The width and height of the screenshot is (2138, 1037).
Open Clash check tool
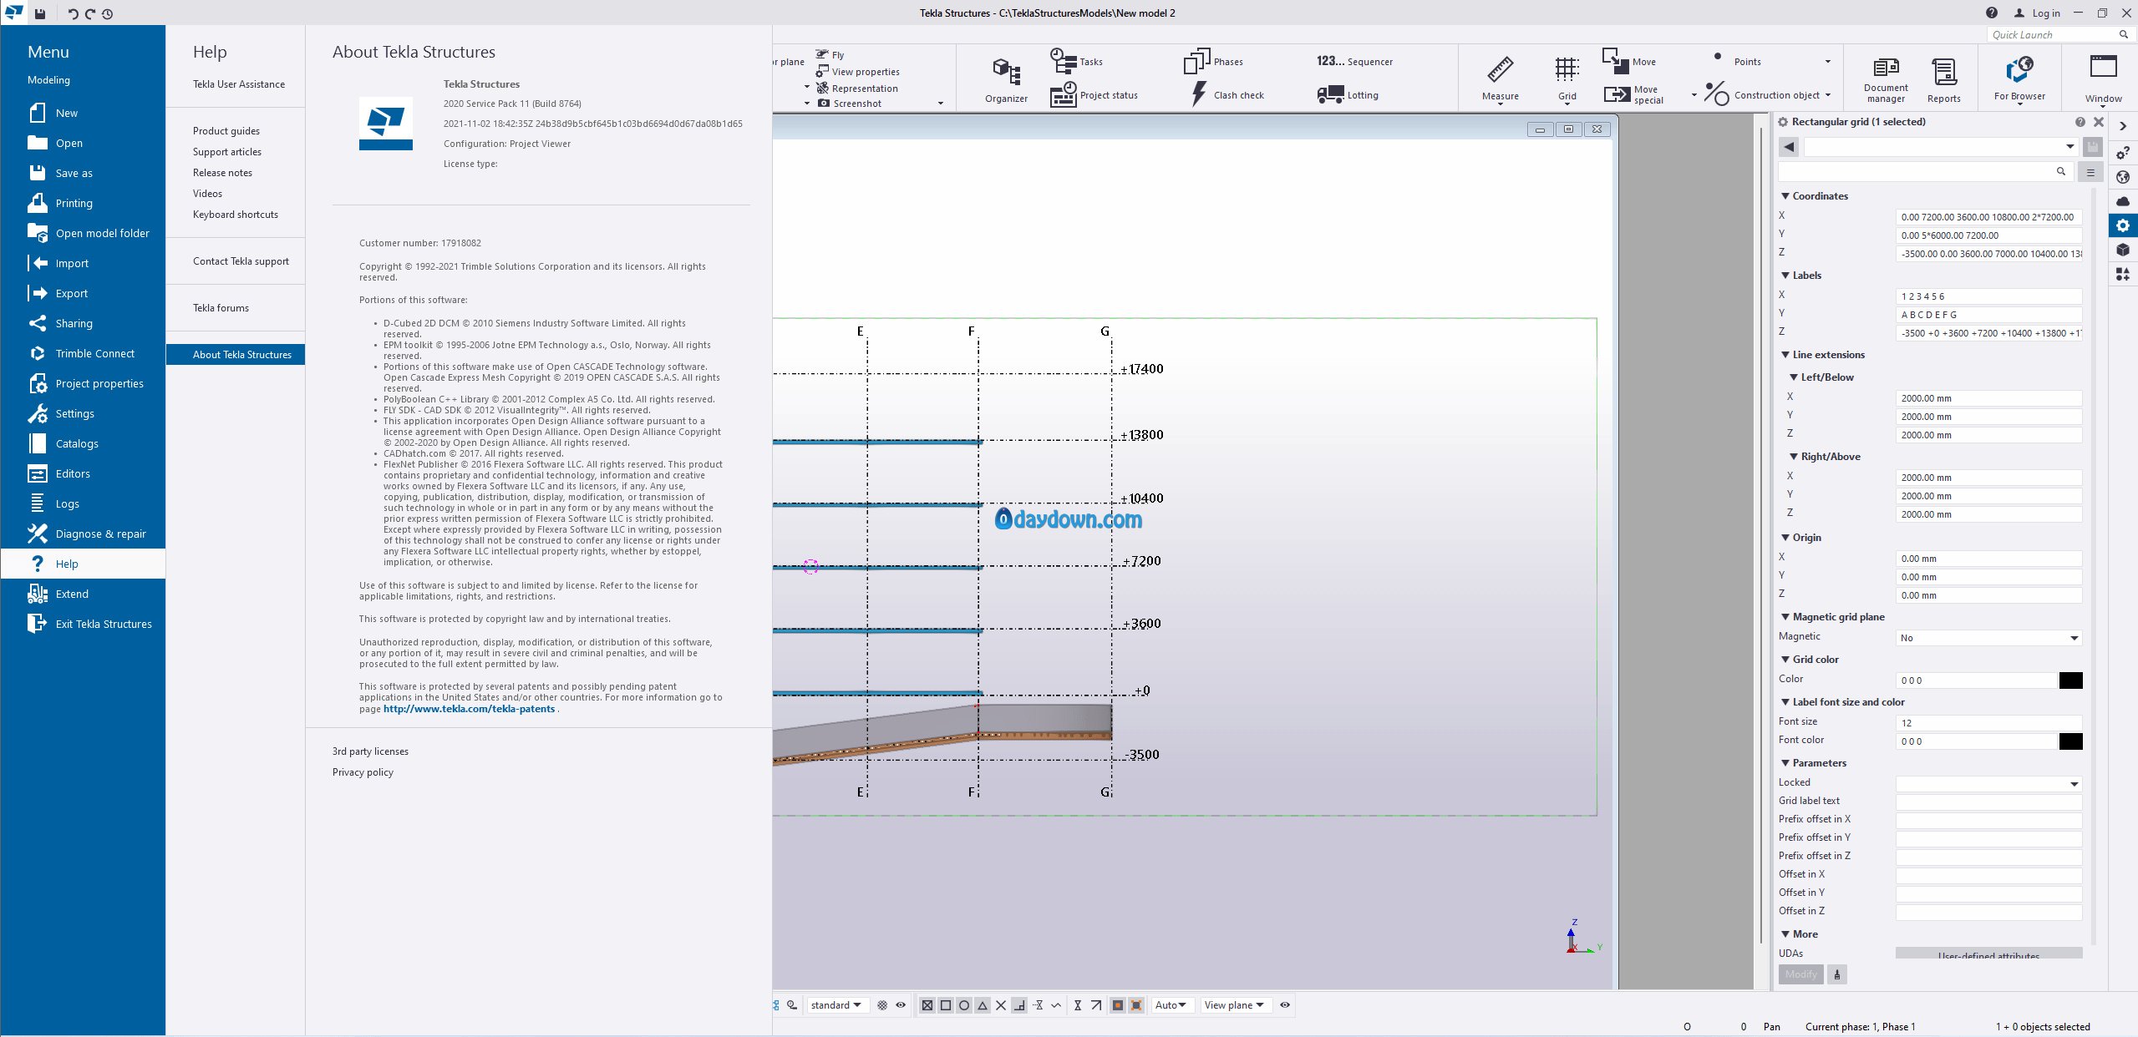tap(1199, 94)
